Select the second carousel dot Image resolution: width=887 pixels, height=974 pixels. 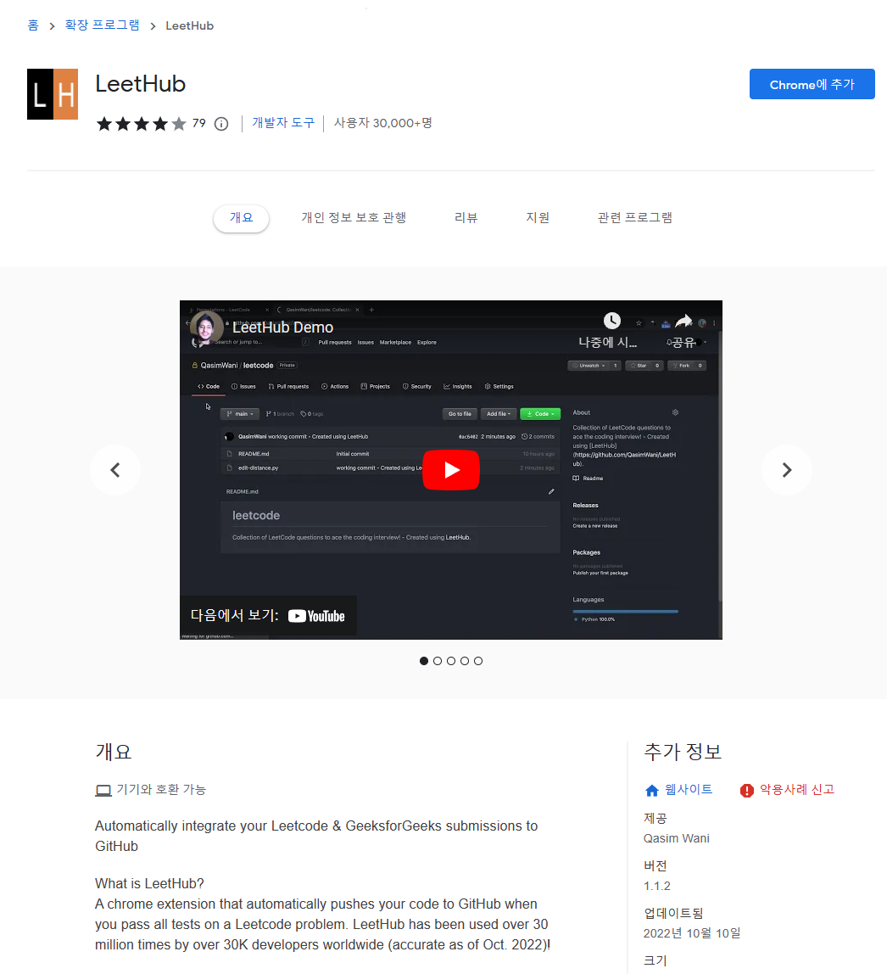[x=438, y=660]
